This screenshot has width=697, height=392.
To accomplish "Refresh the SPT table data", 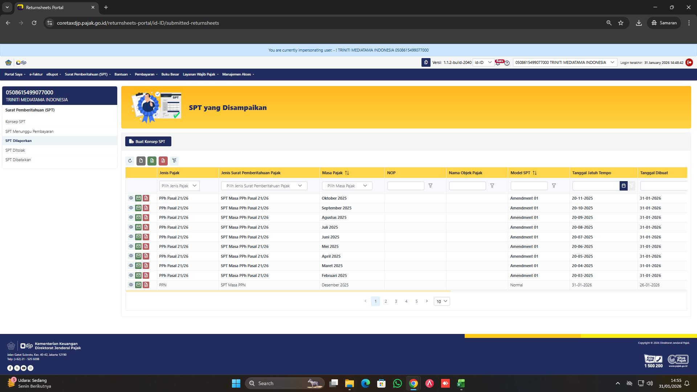I will pos(130,161).
